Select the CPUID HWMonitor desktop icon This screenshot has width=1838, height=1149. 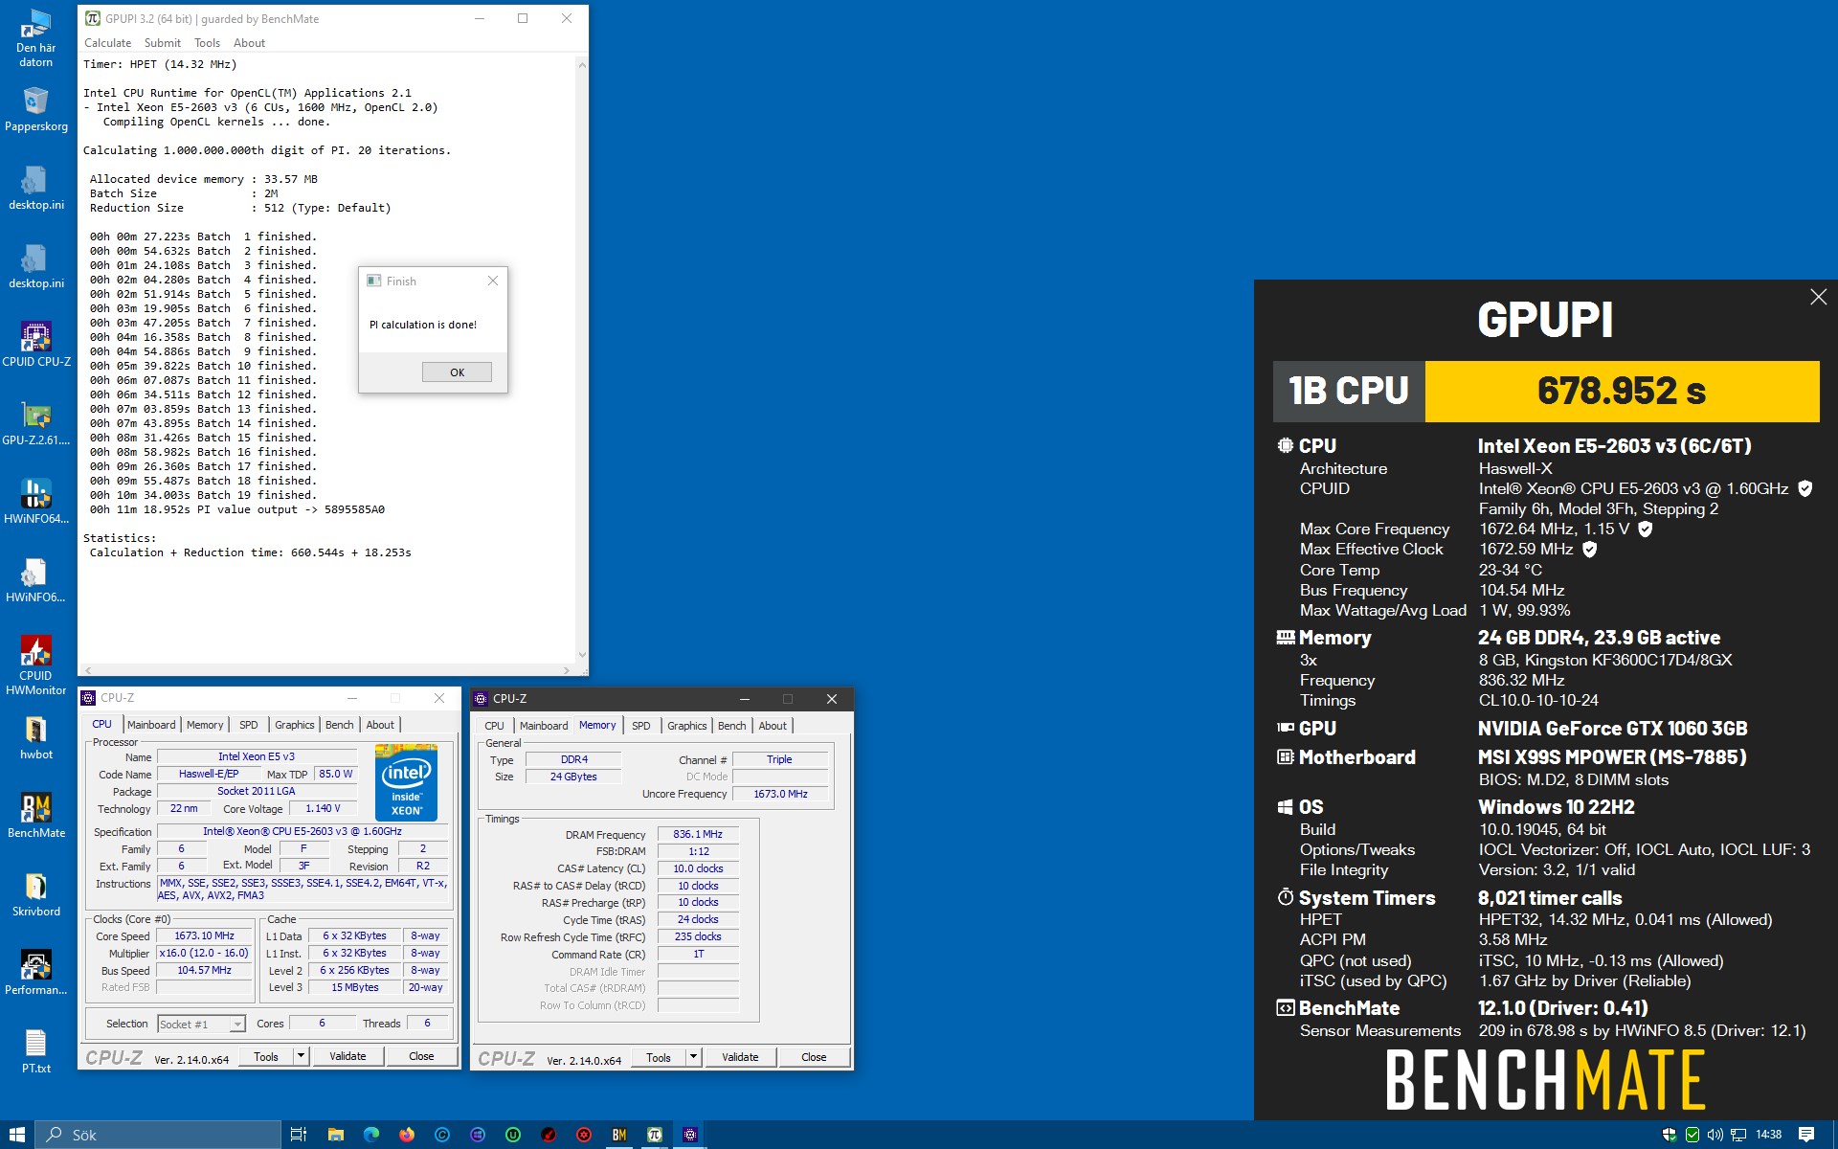click(x=35, y=665)
